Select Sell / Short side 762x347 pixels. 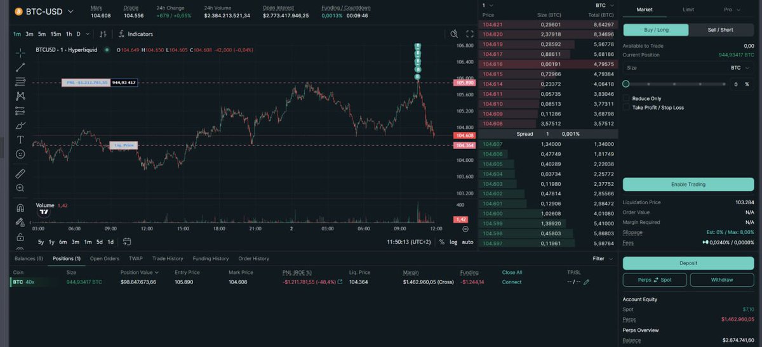[x=720, y=30]
